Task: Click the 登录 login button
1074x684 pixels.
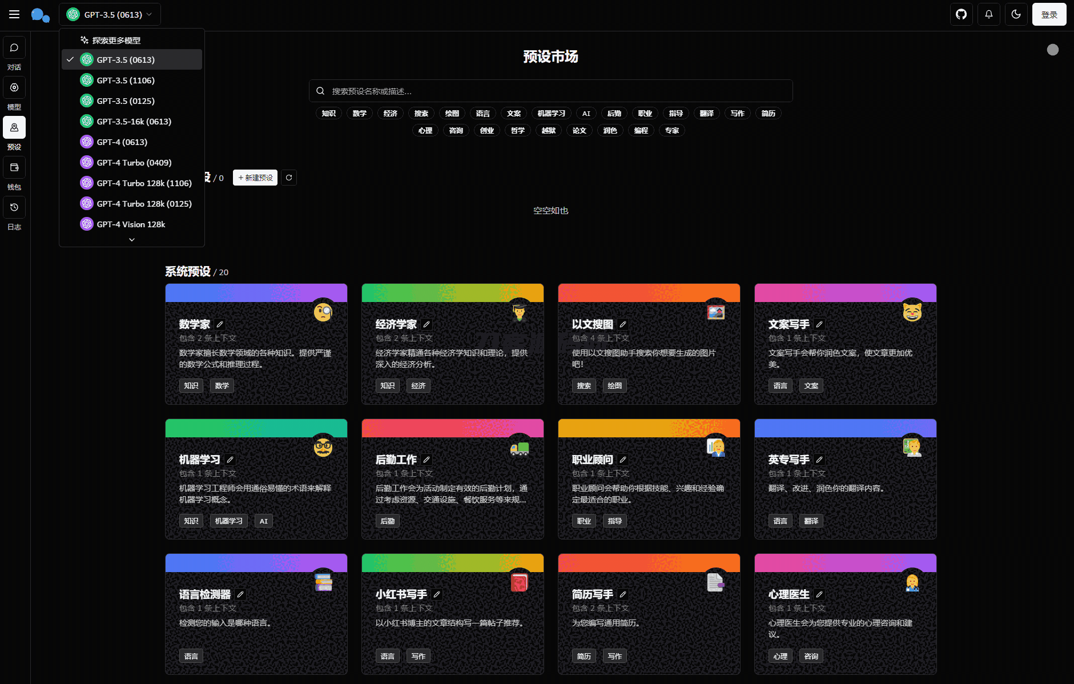Action: click(x=1049, y=14)
